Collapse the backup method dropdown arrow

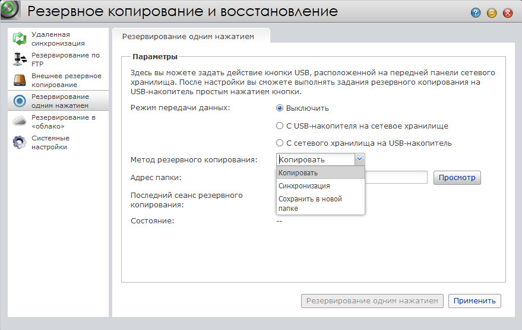pyautogui.click(x=359, y=159)
